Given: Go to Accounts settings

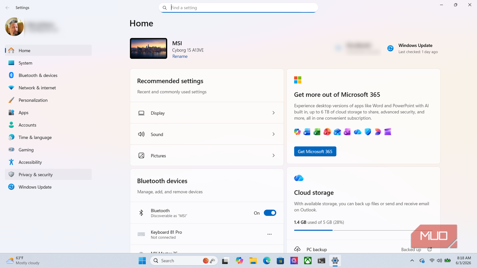Looking at the screenshot, I should pos(48,125).
